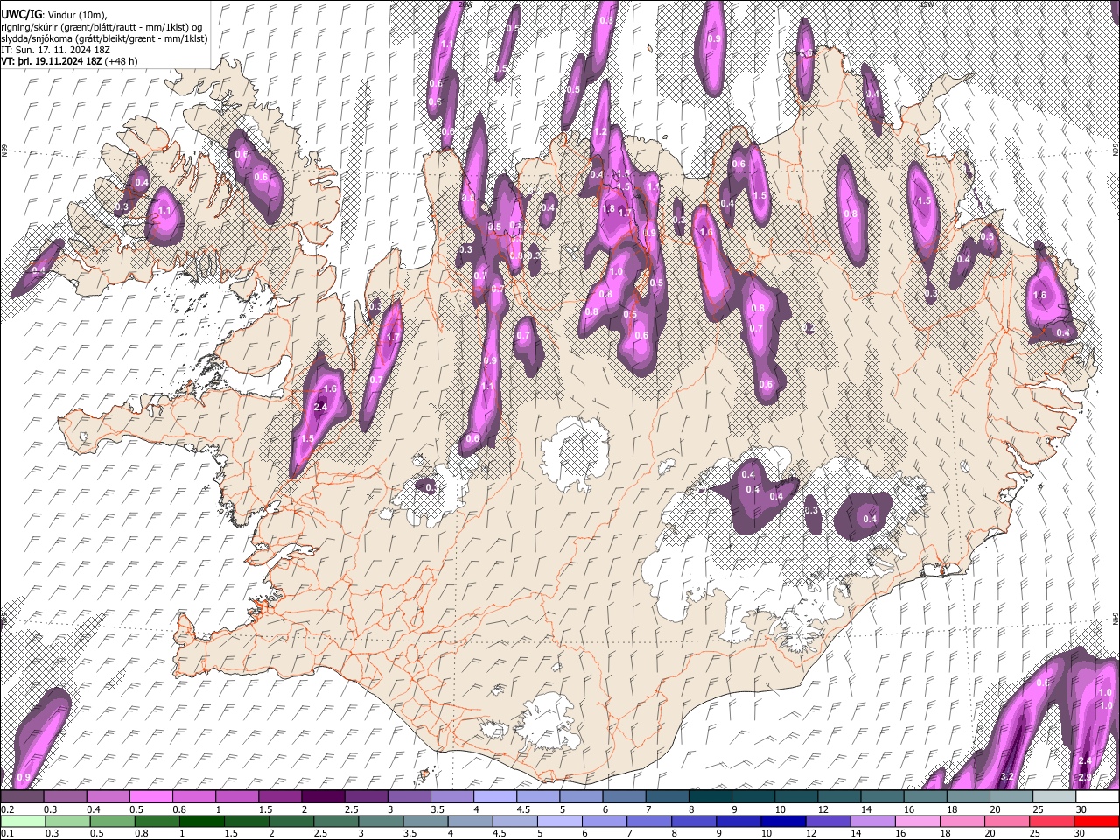
Task: Click the bright pink 0.5–0.8 swatch in the purple legend row
Action: point(151,797)
